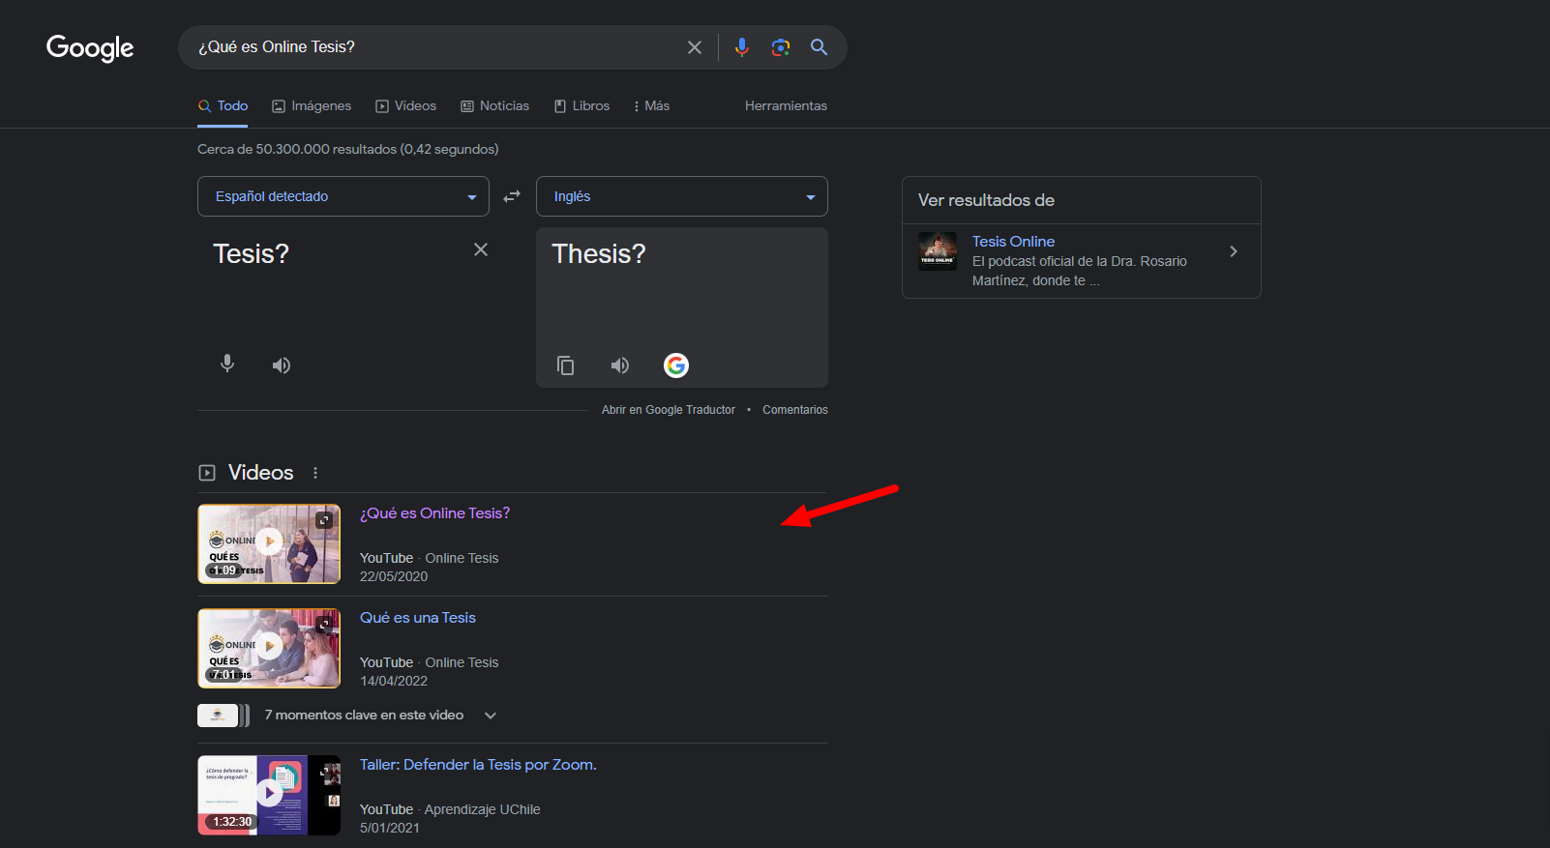Open translator Comentarios feedback link
This screenshot has height=848, width=1550.
(795, 410)
